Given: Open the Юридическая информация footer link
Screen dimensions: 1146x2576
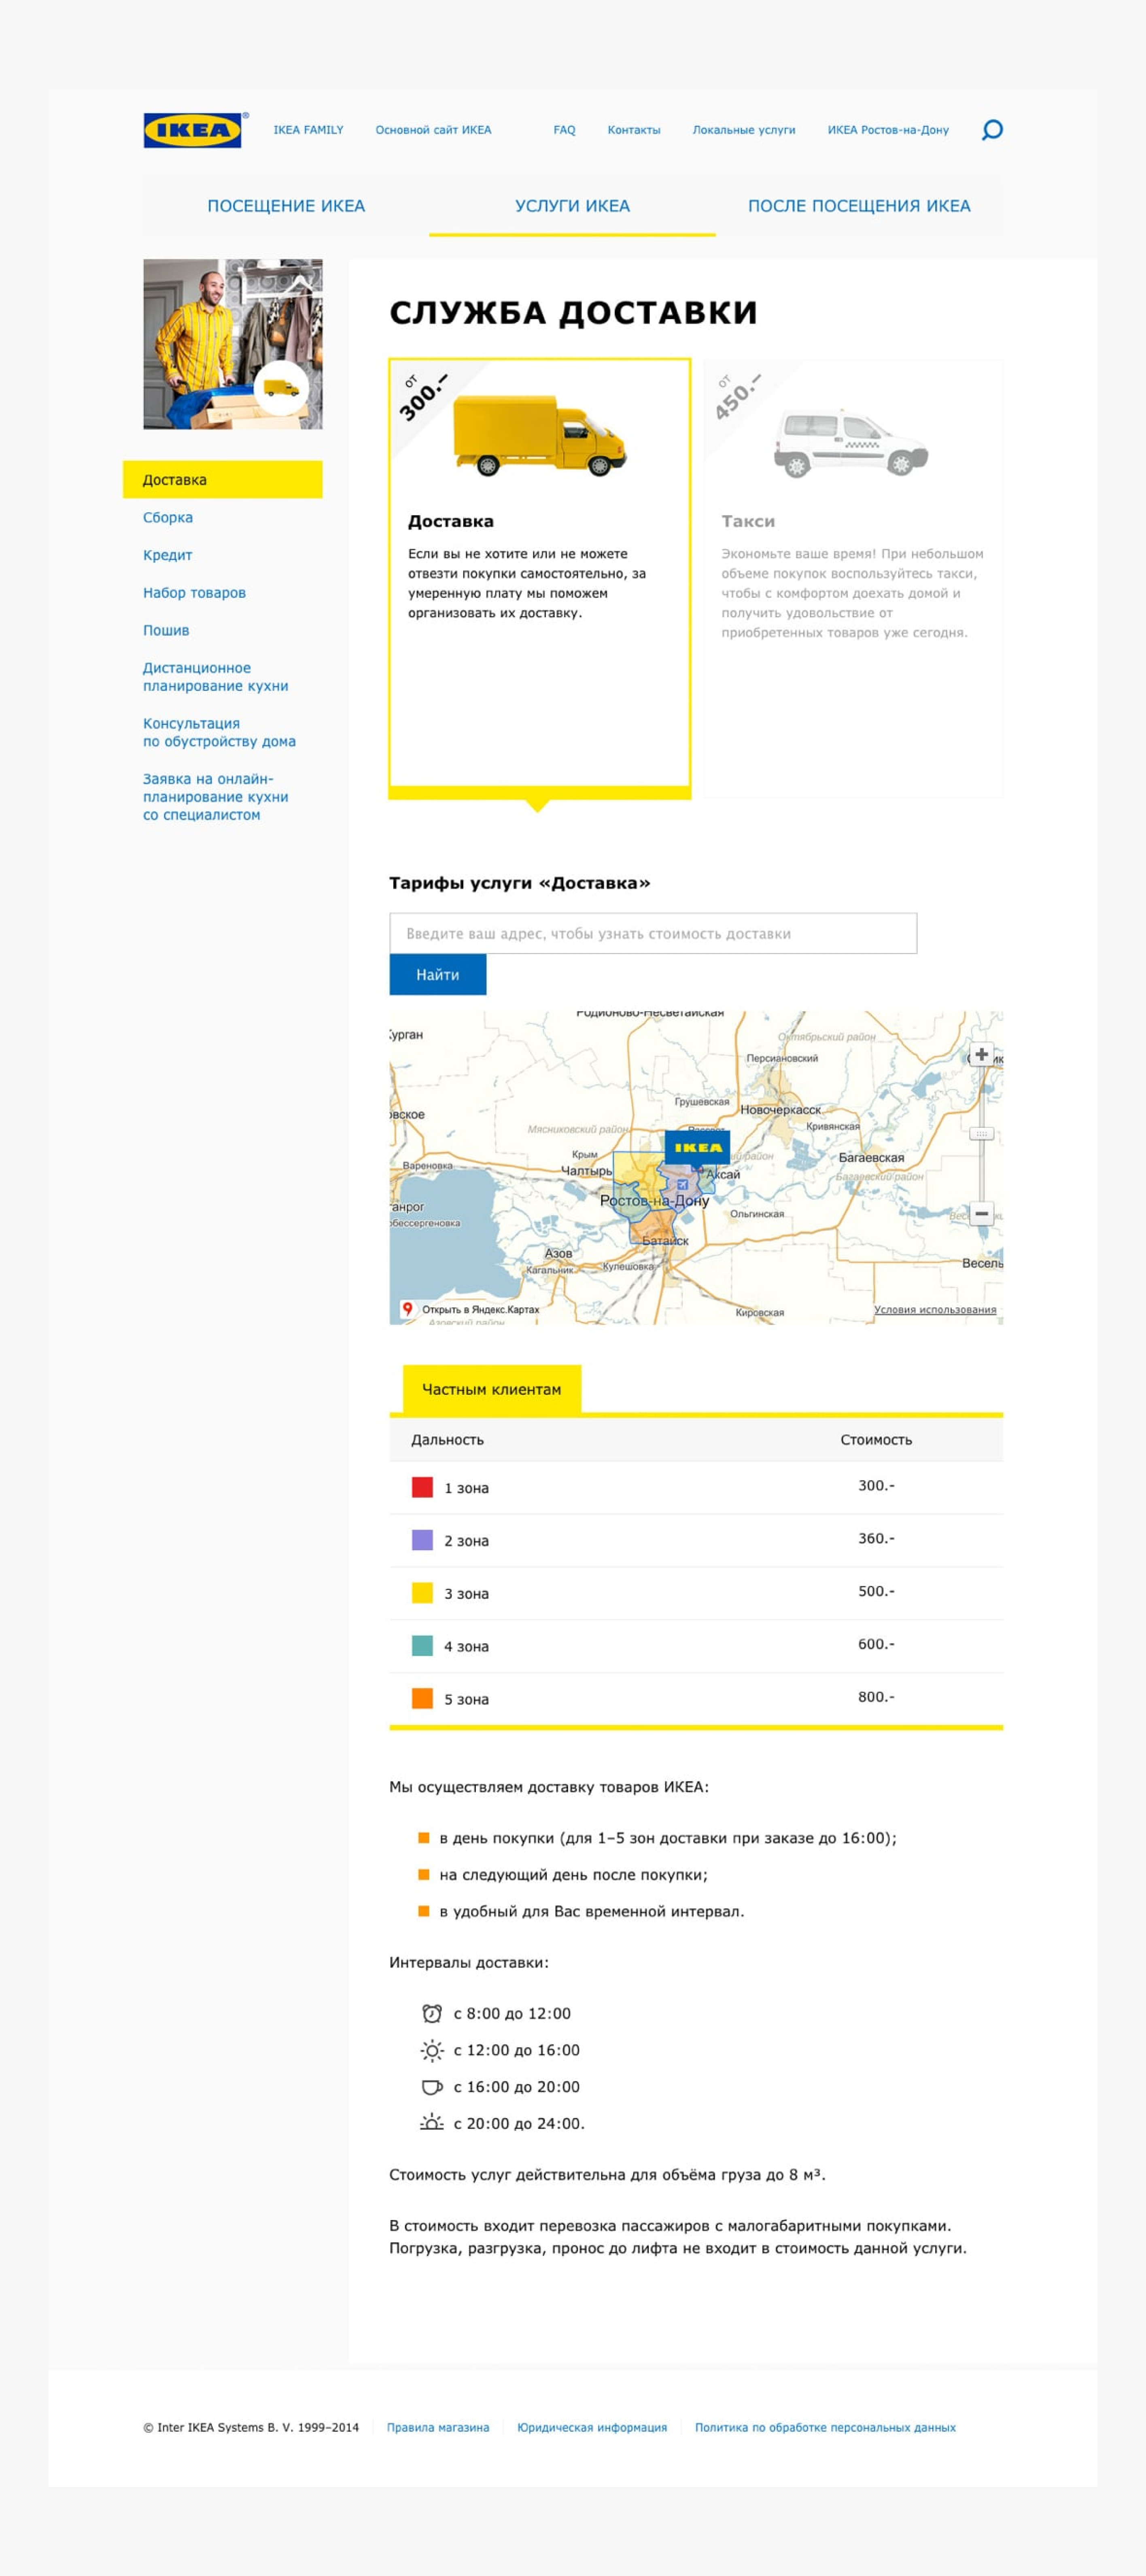Looking at the screenshot, I should pyautogui.click(x=592, y=2427).
